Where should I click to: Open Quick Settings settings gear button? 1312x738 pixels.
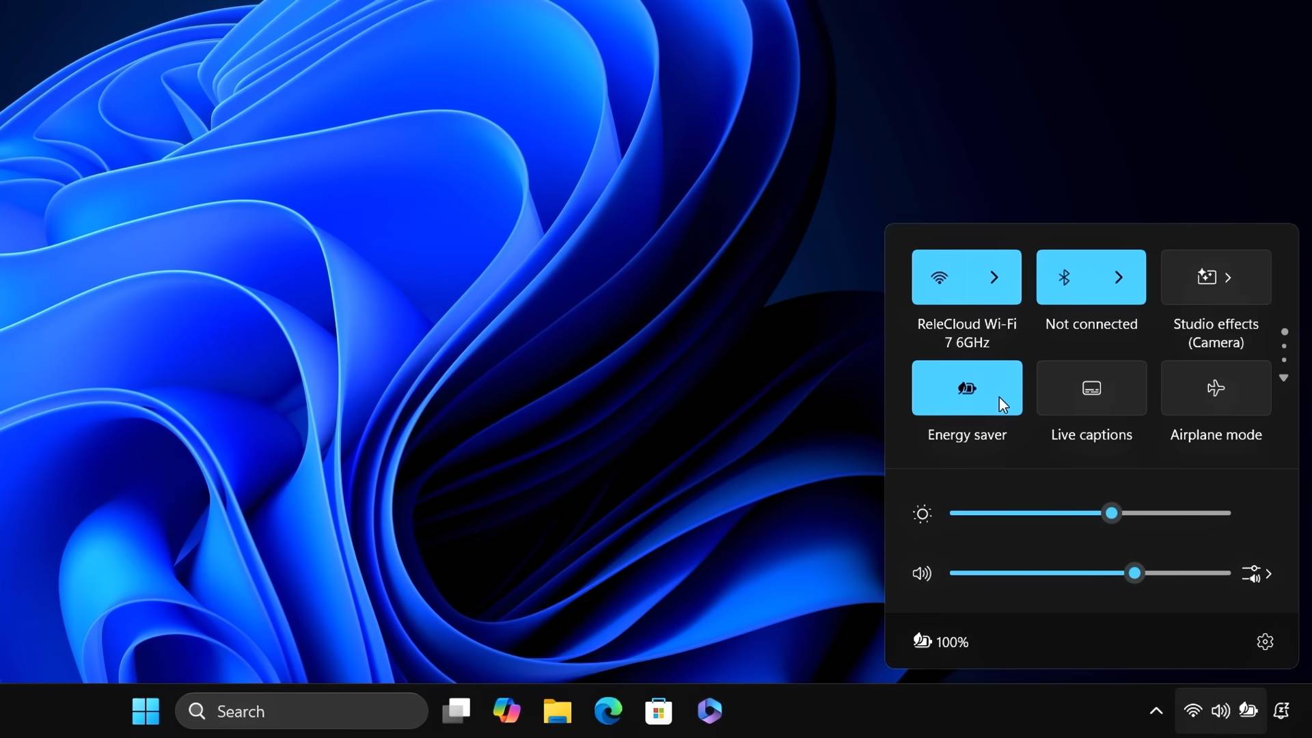[1265, 642]
